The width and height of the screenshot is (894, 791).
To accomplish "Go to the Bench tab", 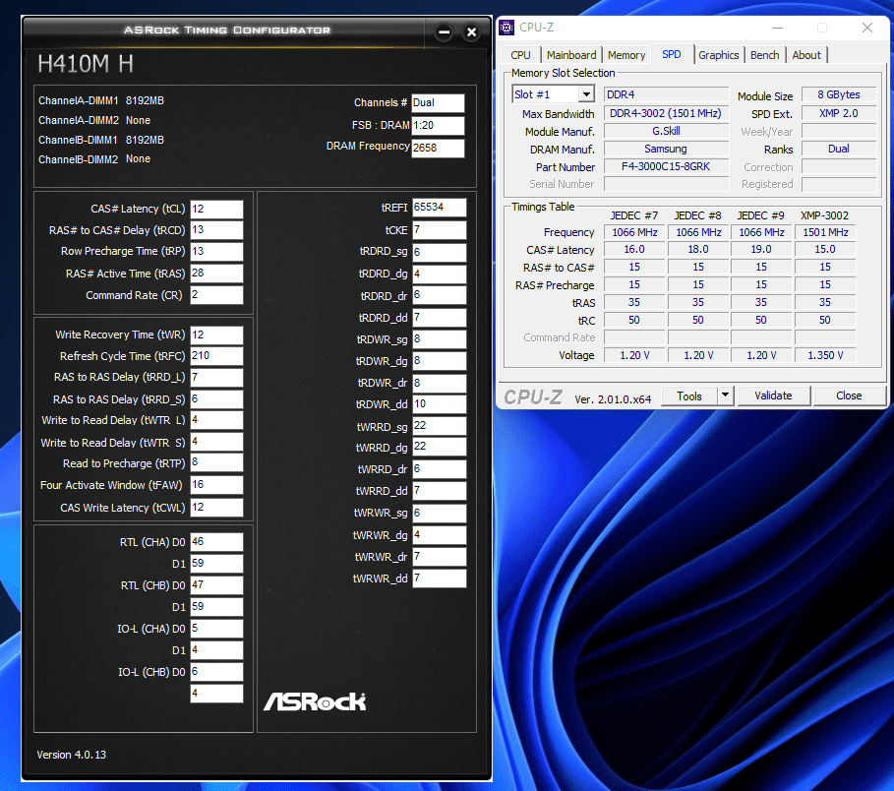I will [x=764, y=55].
